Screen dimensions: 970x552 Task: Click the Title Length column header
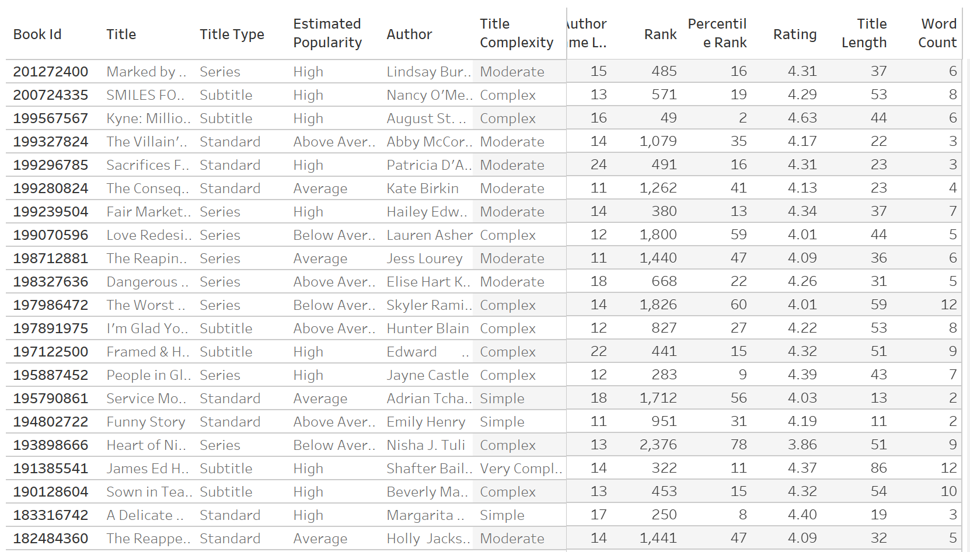point(864,33)
